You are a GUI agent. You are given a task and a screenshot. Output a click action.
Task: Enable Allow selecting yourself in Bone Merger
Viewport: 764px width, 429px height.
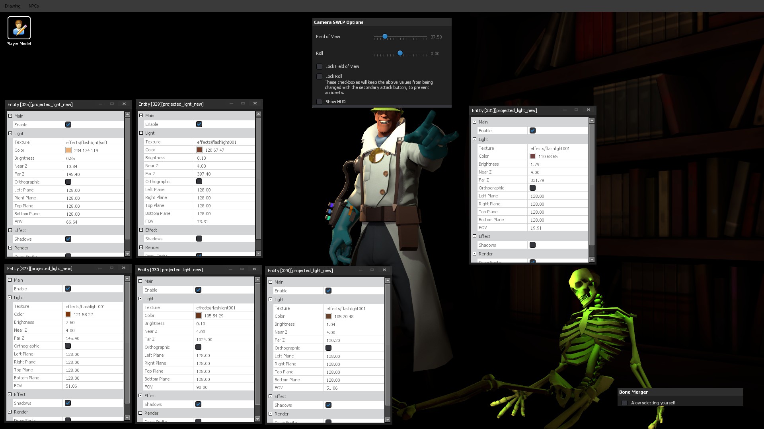[624, 403]
